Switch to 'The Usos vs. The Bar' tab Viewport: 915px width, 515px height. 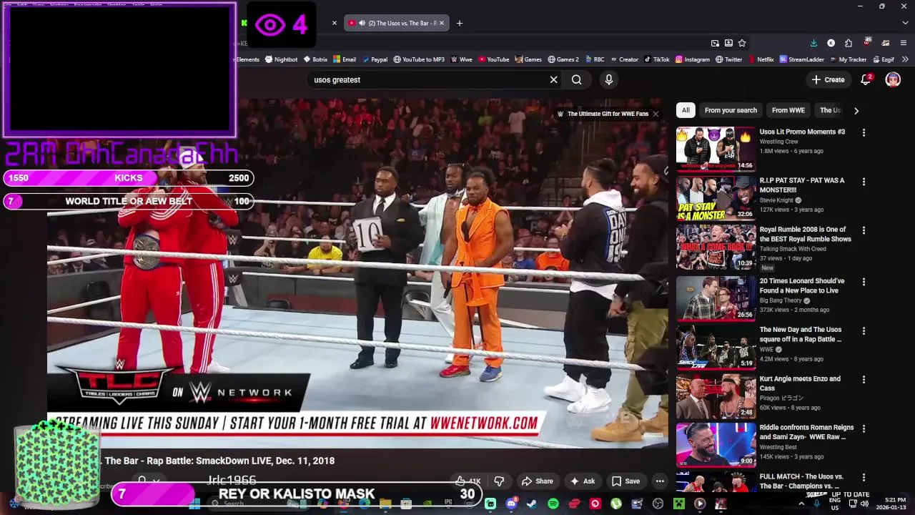(x=397, y=23)
